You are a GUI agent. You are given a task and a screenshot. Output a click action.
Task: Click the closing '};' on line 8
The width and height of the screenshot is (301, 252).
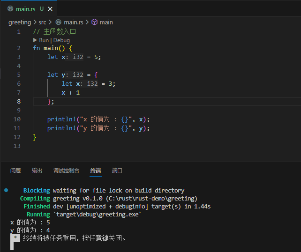[51, 102]
